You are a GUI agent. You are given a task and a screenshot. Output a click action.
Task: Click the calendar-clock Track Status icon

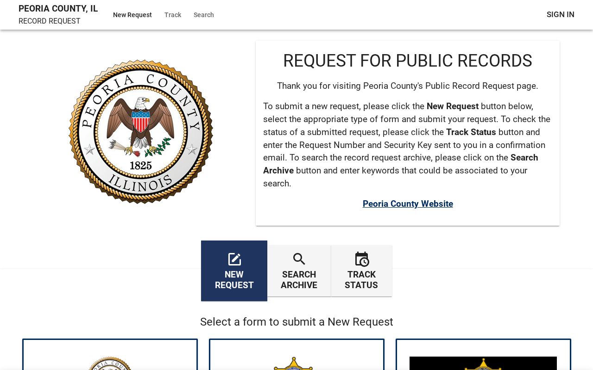362,259
